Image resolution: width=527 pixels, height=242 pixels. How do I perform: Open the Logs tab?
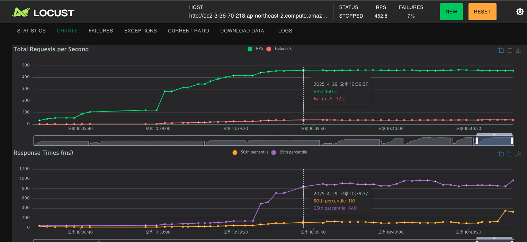click(x=285, y=31)
